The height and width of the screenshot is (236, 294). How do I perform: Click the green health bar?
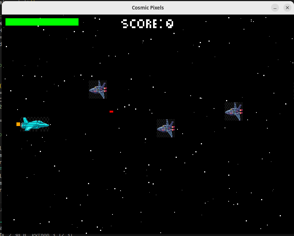[x=42, y=22]
